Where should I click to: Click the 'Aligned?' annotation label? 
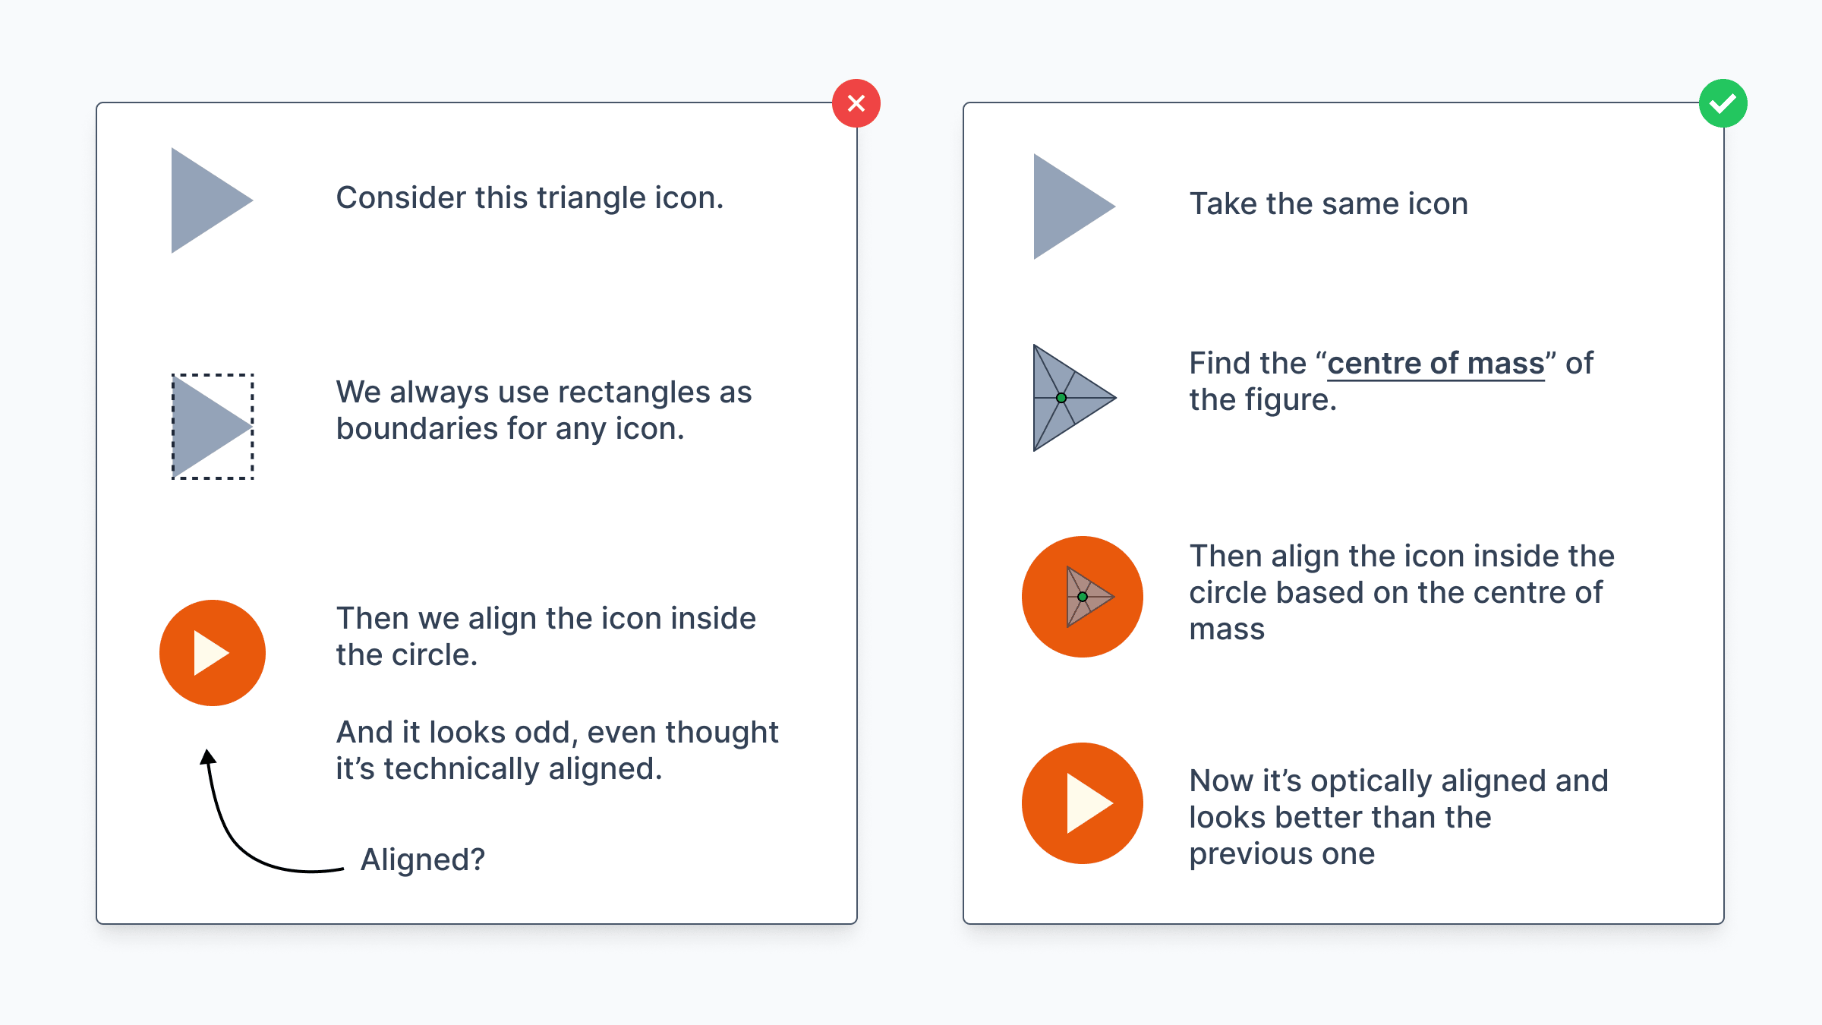(x=423, y=859)
